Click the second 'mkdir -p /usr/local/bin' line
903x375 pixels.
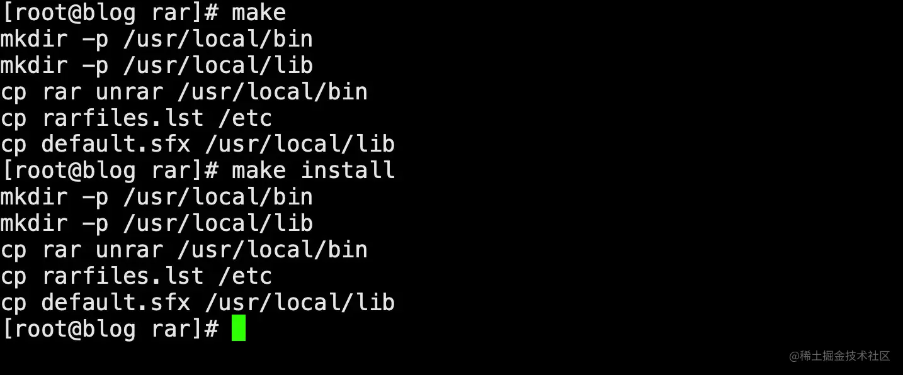click(157, 197)
